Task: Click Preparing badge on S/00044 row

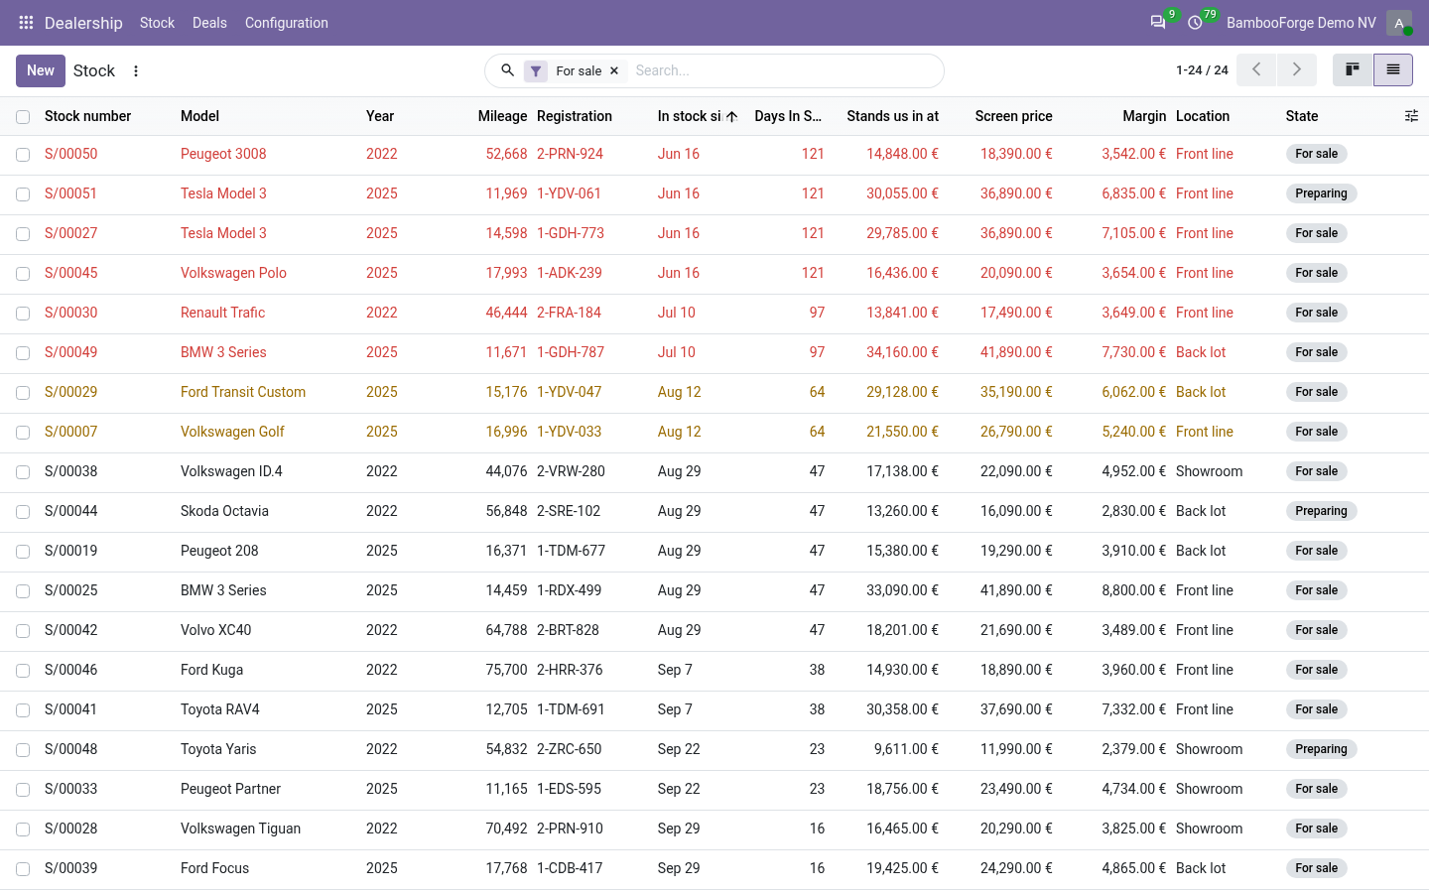Action: (1321, 511)
